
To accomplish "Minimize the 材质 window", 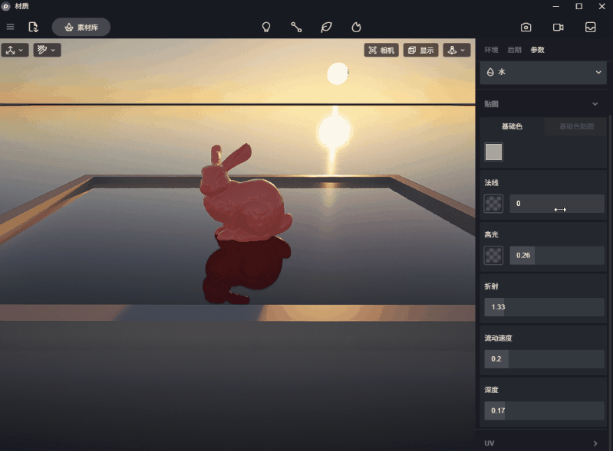I will point(556,6).
